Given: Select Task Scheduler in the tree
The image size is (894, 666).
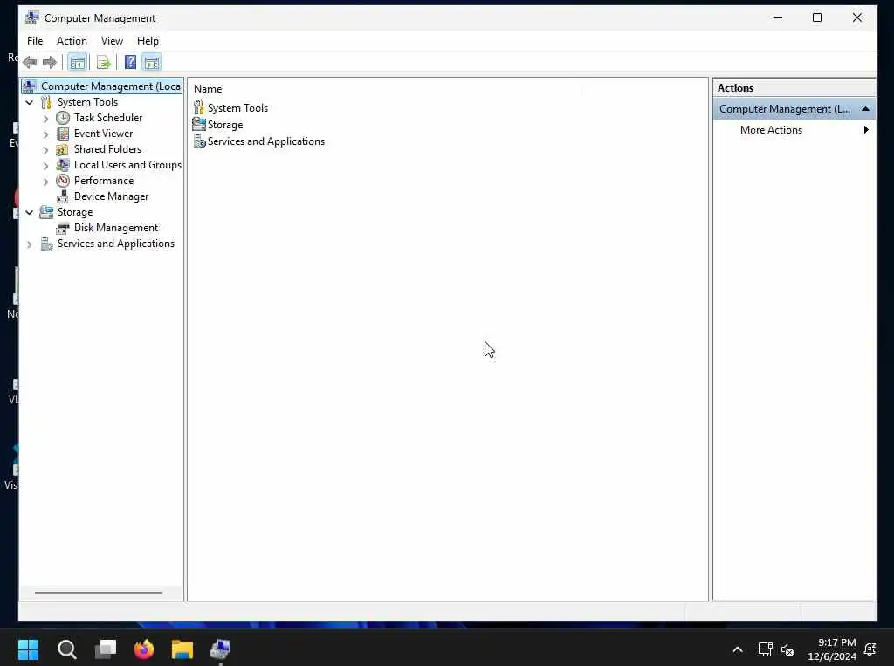Looking at the screenshot, I should (x=107, y=118).
